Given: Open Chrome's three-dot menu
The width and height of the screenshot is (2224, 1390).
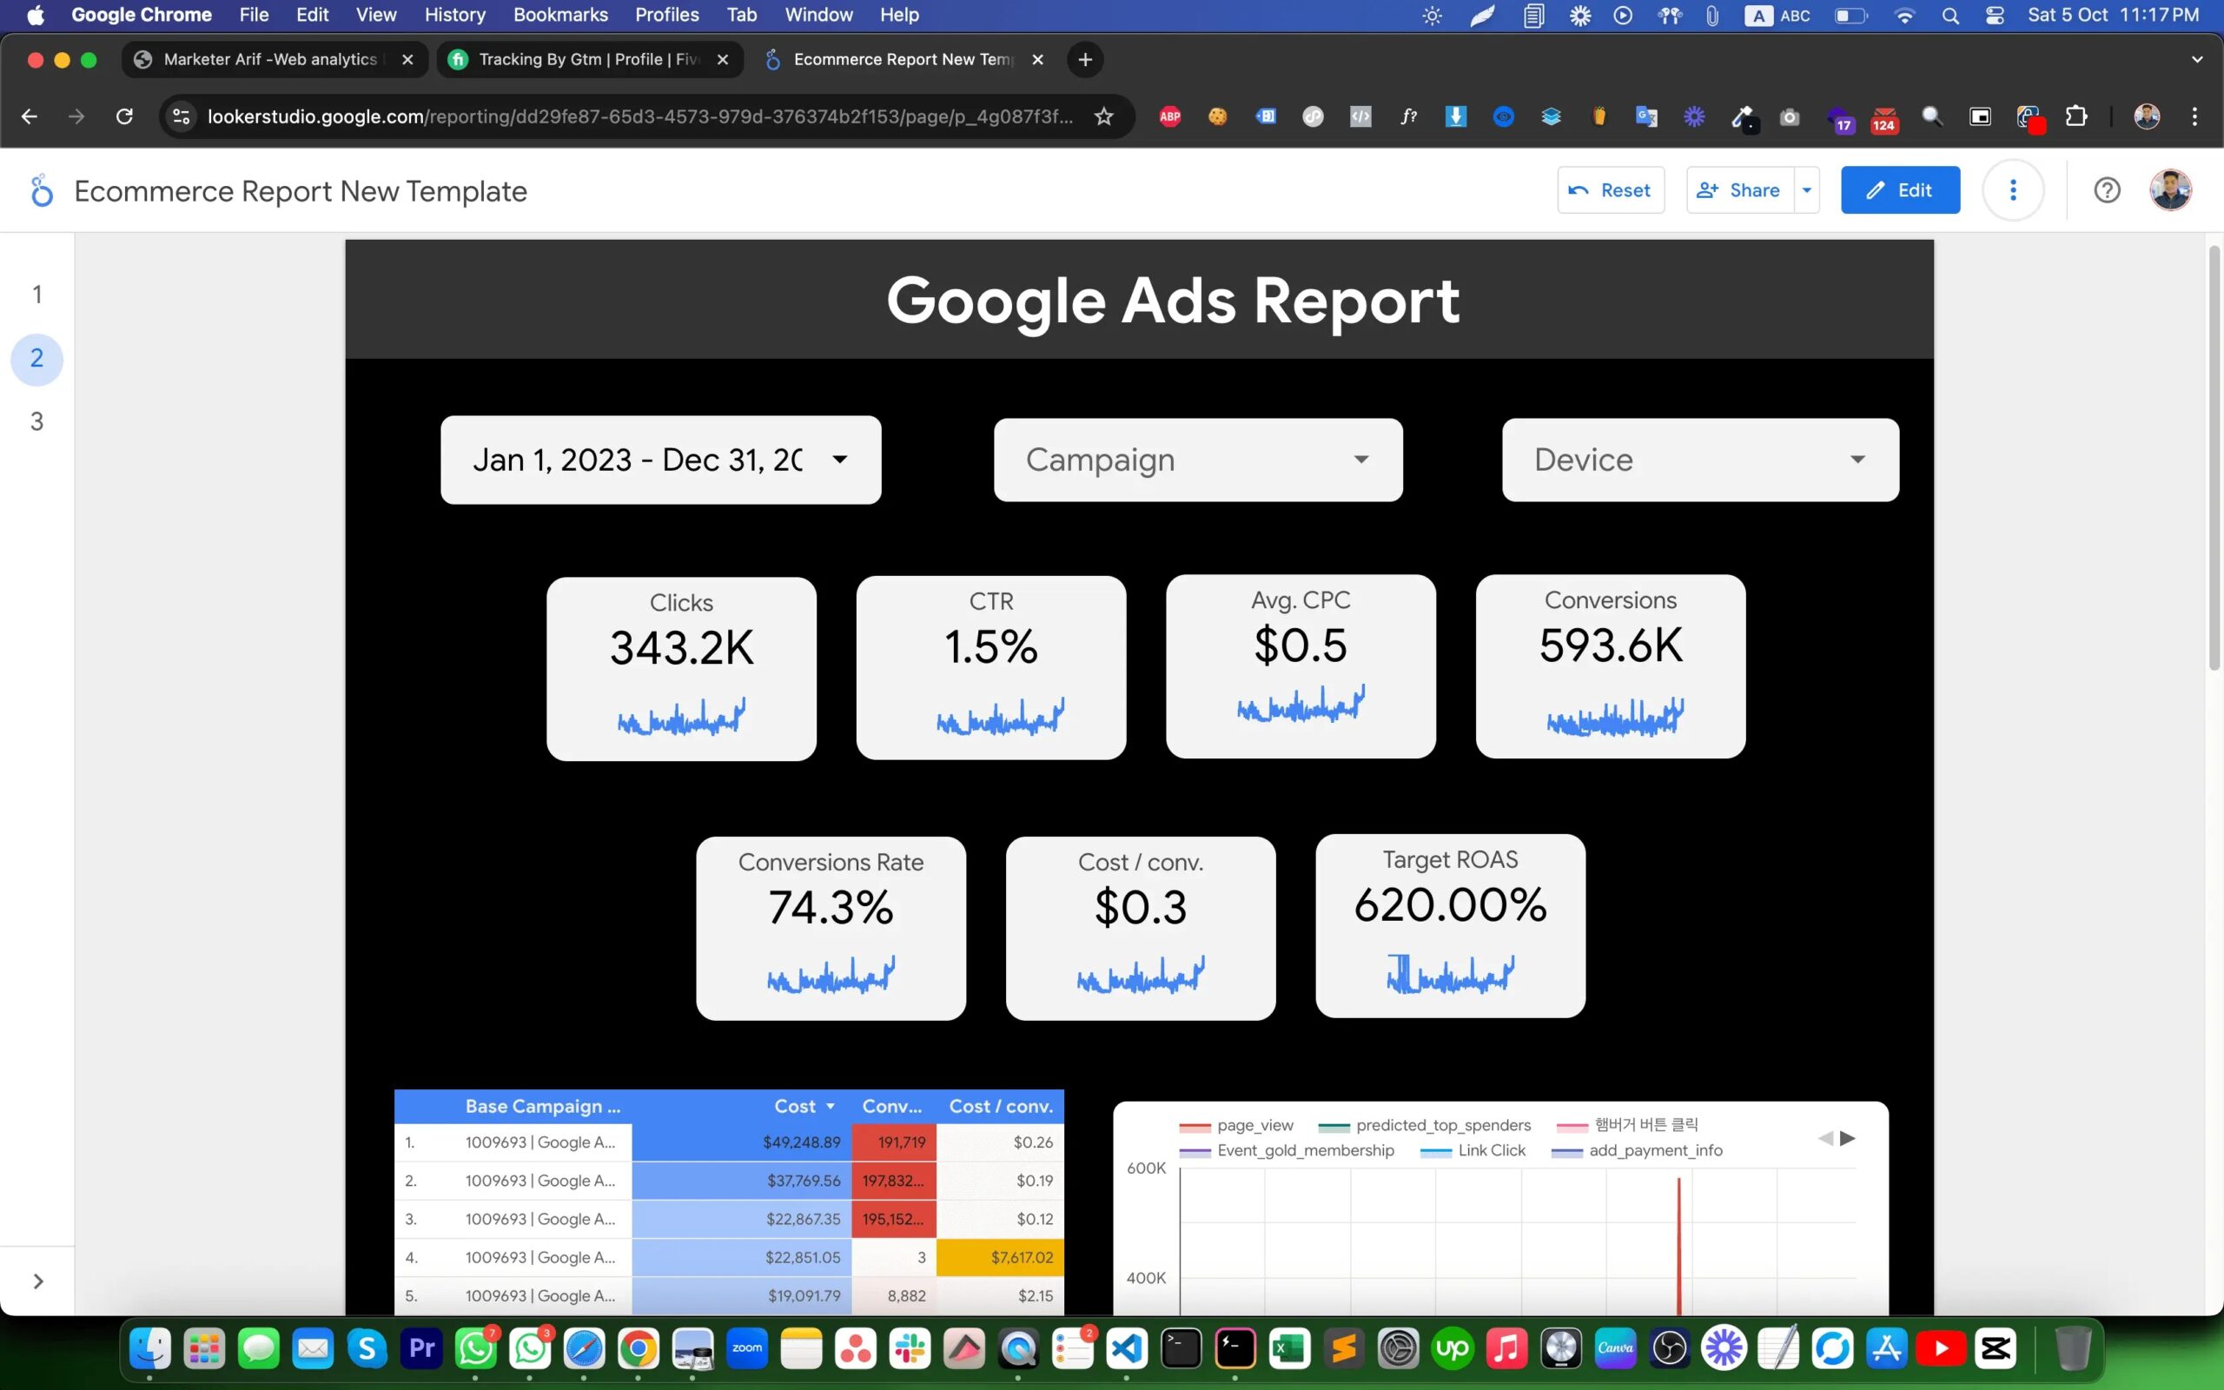Looking at the screenshot, I should pyautogui.click(x=2194, y=116).
